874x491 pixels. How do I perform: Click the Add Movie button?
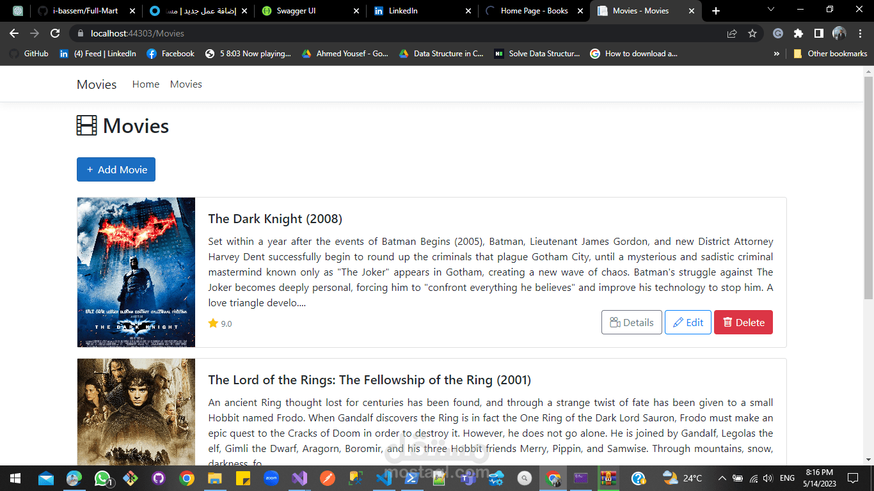pos(116,169)
